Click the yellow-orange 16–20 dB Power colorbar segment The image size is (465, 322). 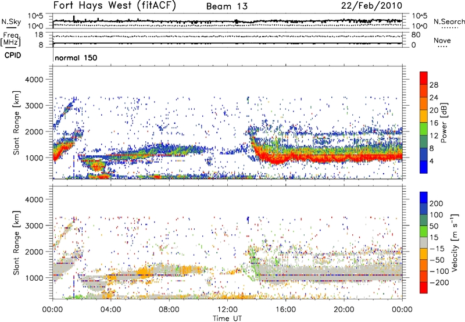click(424, 116)
